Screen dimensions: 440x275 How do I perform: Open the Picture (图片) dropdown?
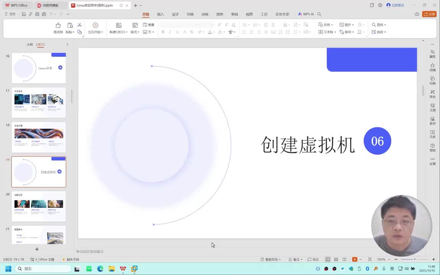(347, 25)
